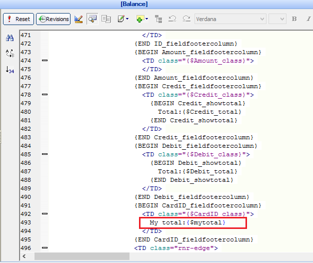Toggle the HTML code view icon
The height and width of the screenshot is (263, 313).
[92, 19]
